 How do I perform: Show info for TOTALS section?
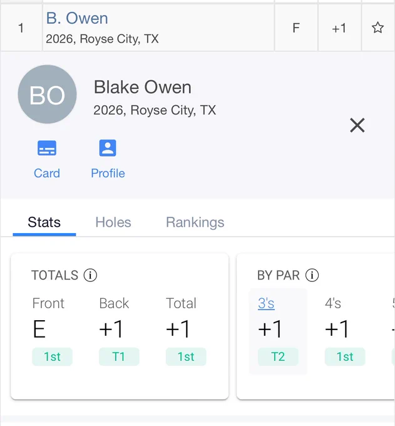(90, 275)
